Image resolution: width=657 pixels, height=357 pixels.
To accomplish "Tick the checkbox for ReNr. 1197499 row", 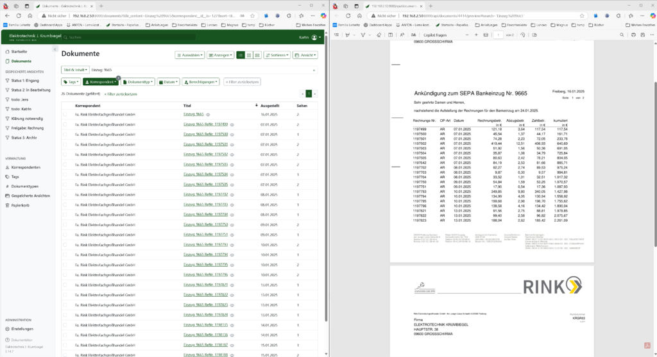I will click(65, 124).
